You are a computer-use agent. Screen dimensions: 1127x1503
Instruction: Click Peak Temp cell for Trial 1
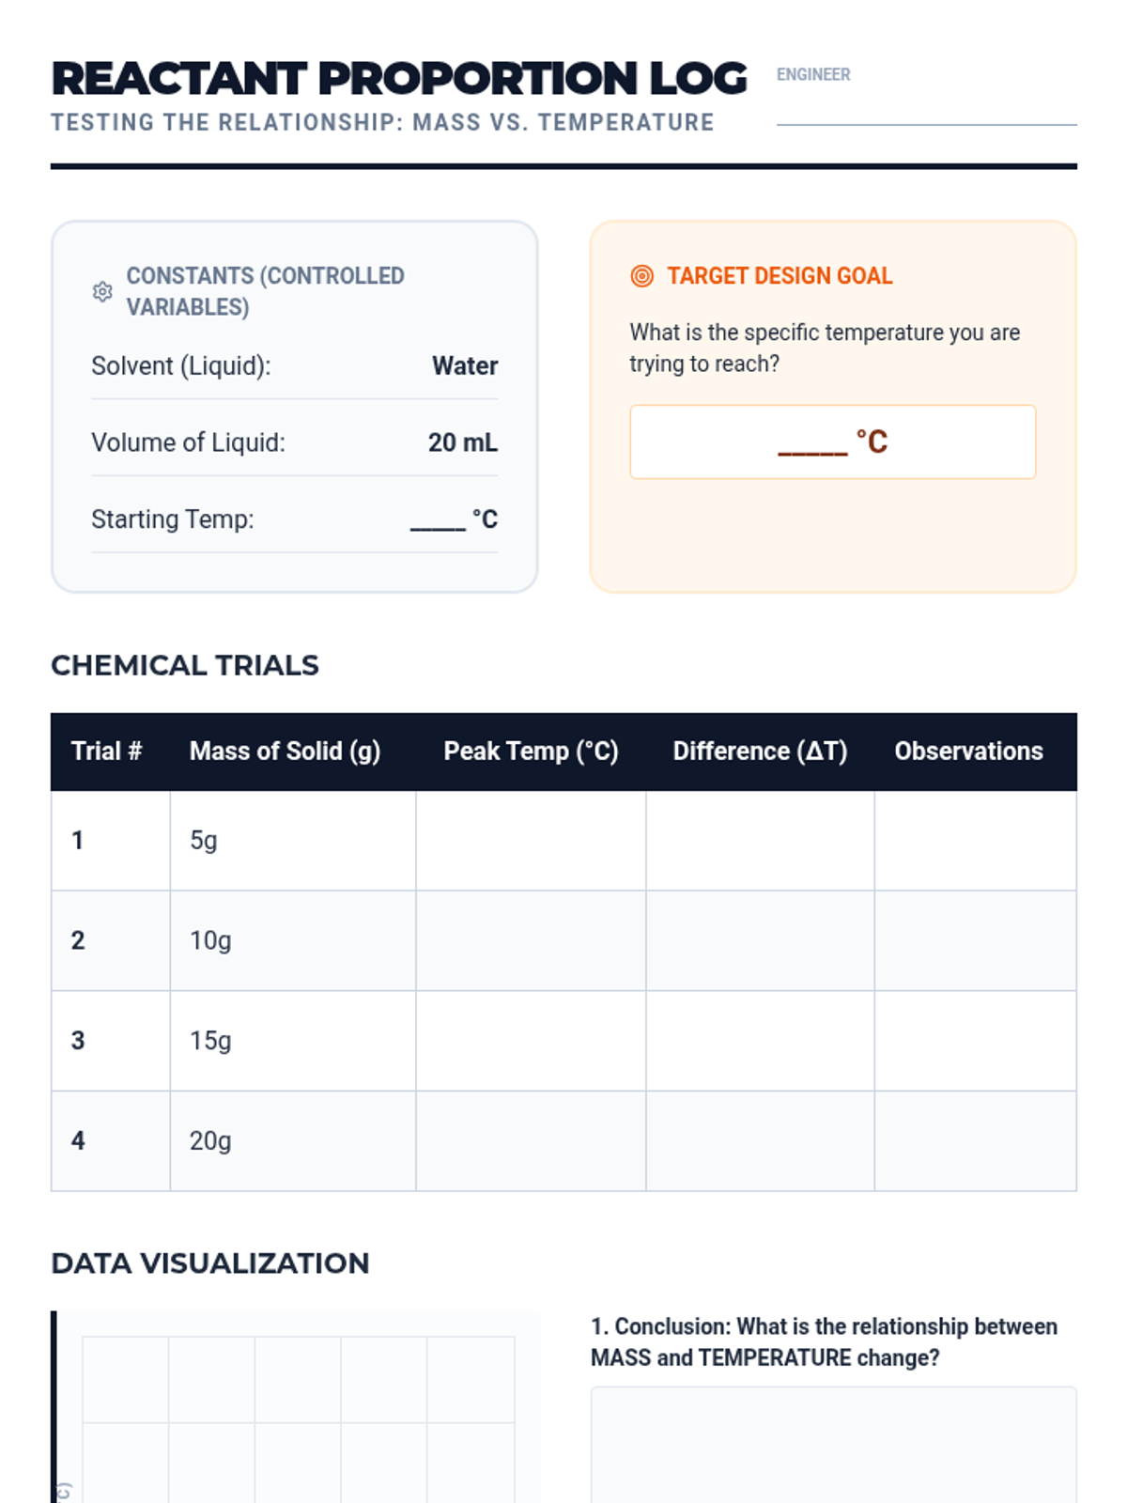pyautogui.click(x=531, y=841)
